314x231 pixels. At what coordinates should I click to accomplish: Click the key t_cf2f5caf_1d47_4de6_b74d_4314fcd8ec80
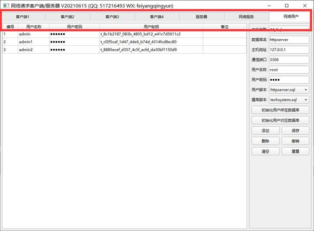pos(138,42)
